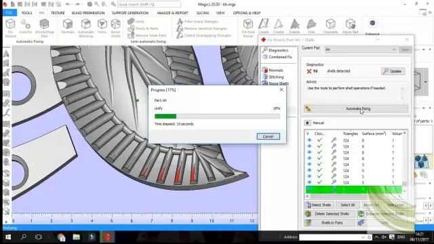Expand the Current Part dropdown

coord(393,49)
